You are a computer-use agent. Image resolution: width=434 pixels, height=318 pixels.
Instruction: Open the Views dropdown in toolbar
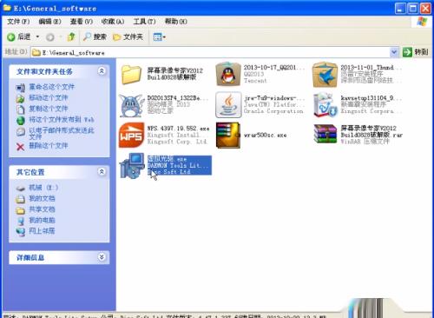click(x=159, y=37)
